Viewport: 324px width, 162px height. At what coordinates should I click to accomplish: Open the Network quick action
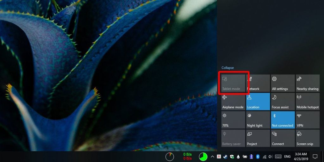pos(258,83)
